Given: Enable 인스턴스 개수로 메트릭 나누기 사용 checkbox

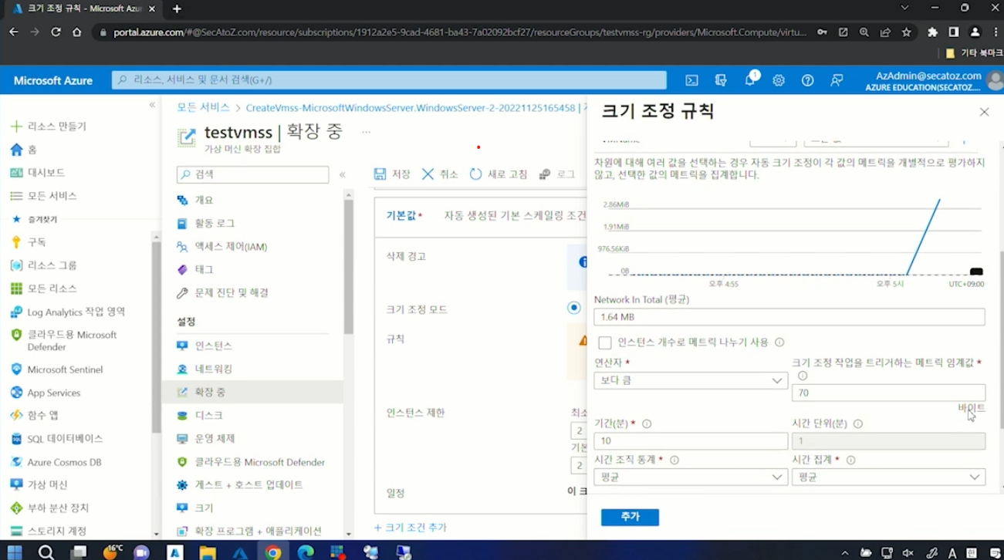Looking at the screenshot, I should click(x=605, y=342).
